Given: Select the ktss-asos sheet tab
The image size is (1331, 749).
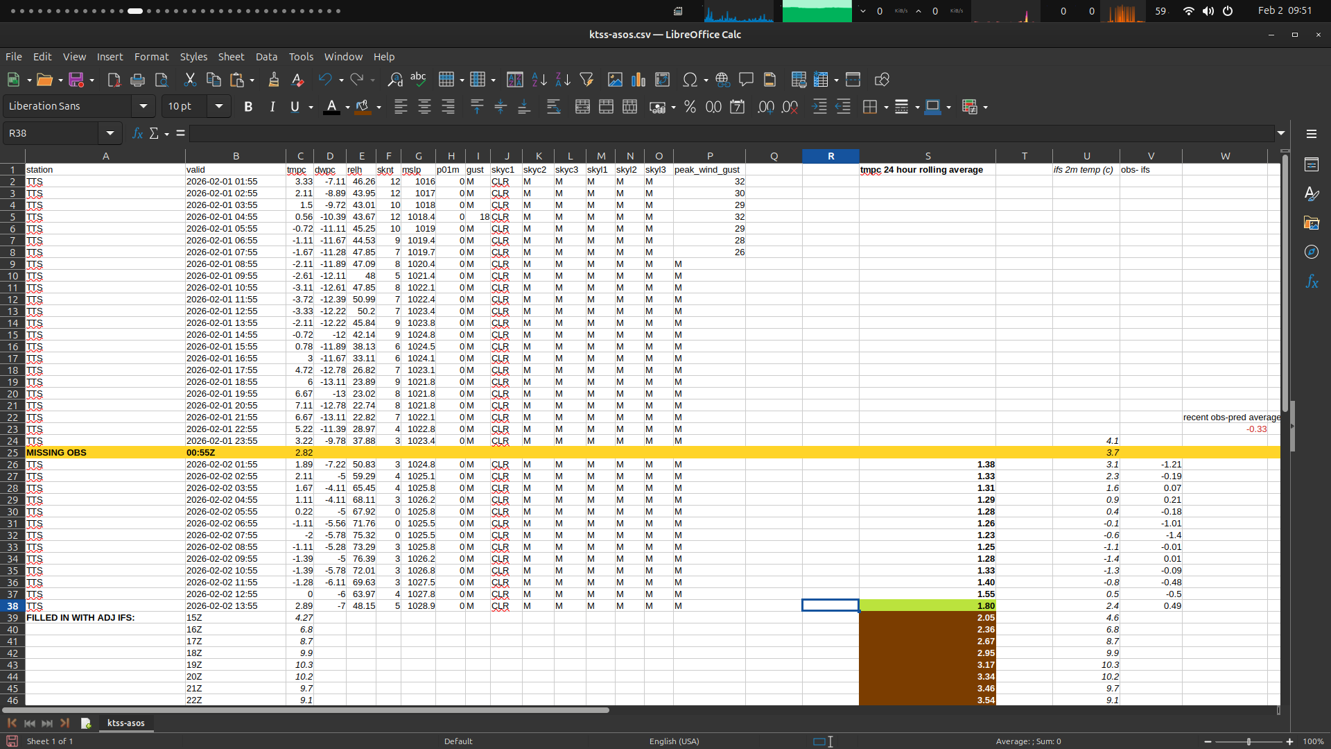Looking at the screenshot, I should [125, 723].
